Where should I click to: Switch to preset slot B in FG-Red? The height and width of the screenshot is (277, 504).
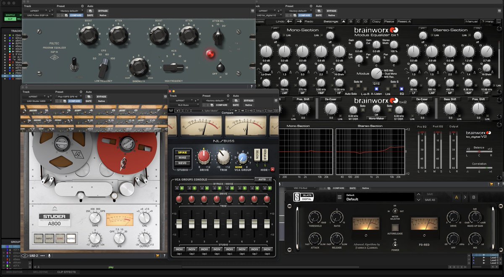coord(474,197)
